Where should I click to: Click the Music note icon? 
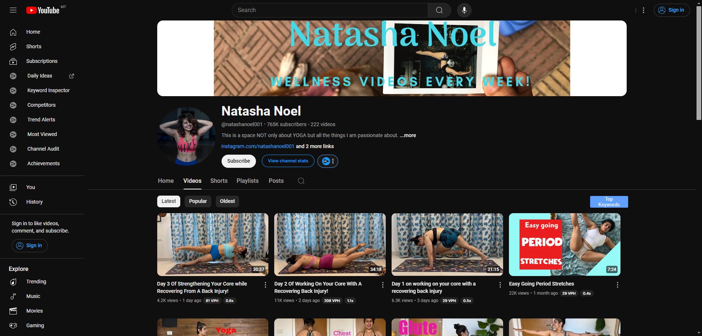point(13,297)
